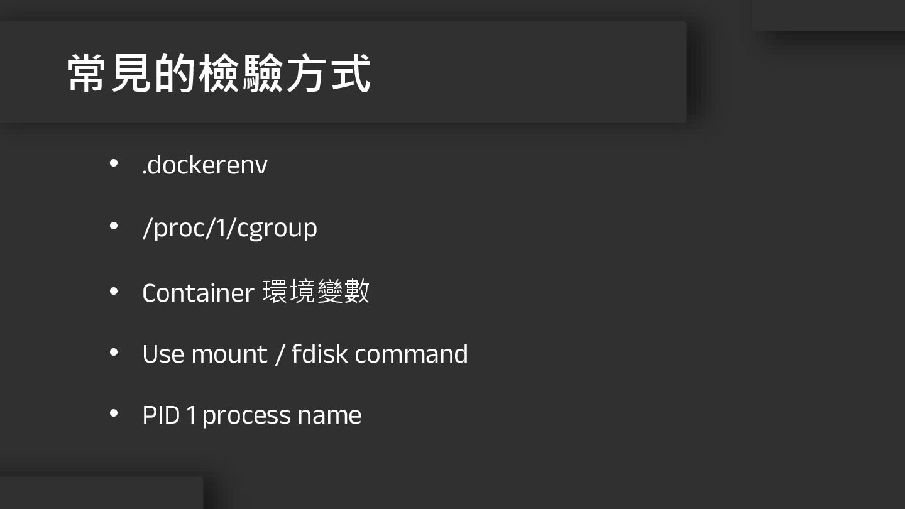The image size is (905, 509).
Task: Click the slide title 常見的檢驗方式
Action: [x=219, y=74]
